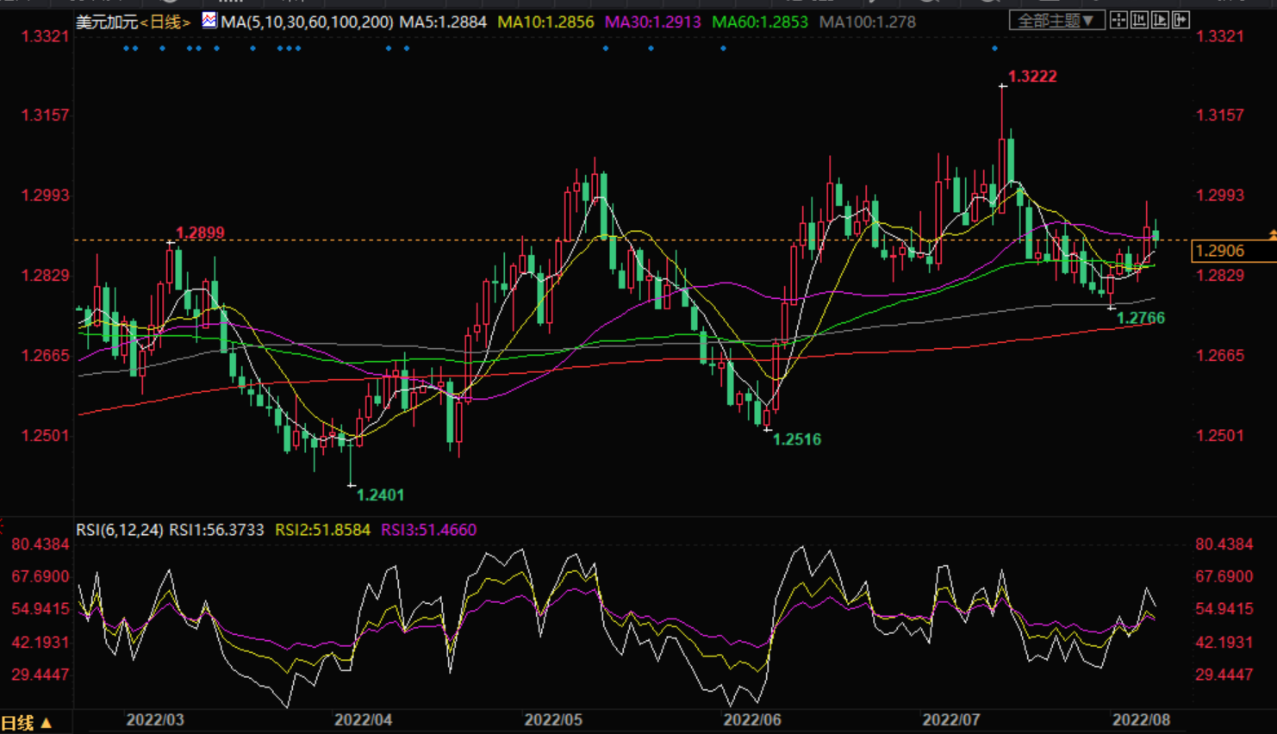Click the 2022/06 date on time axis
Screen dimensions: 1277x734
pyautogui.click(x=751, y=719)
